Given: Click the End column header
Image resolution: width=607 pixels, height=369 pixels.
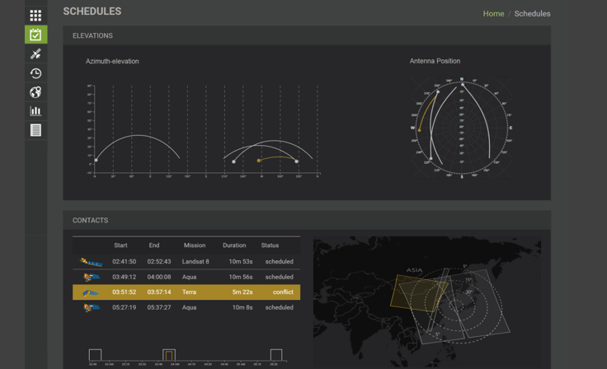Looking at the screenshot, I should click(154, 245).
